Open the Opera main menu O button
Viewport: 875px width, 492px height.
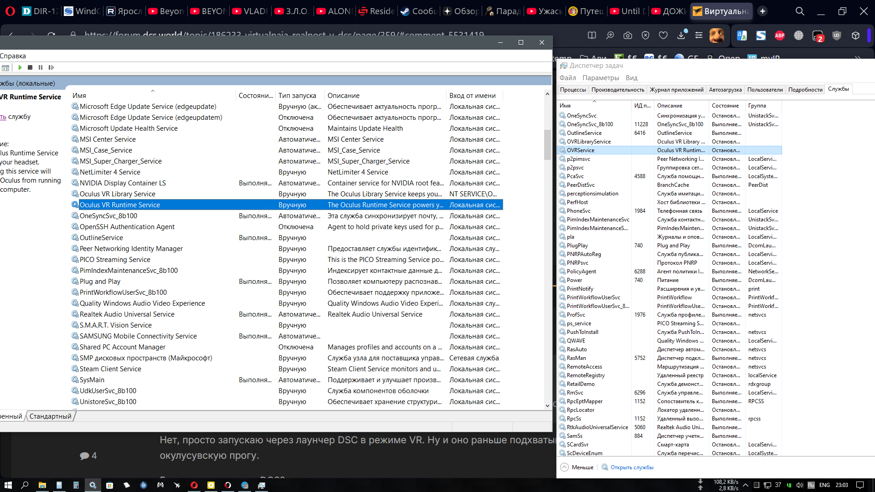[10, 11]
